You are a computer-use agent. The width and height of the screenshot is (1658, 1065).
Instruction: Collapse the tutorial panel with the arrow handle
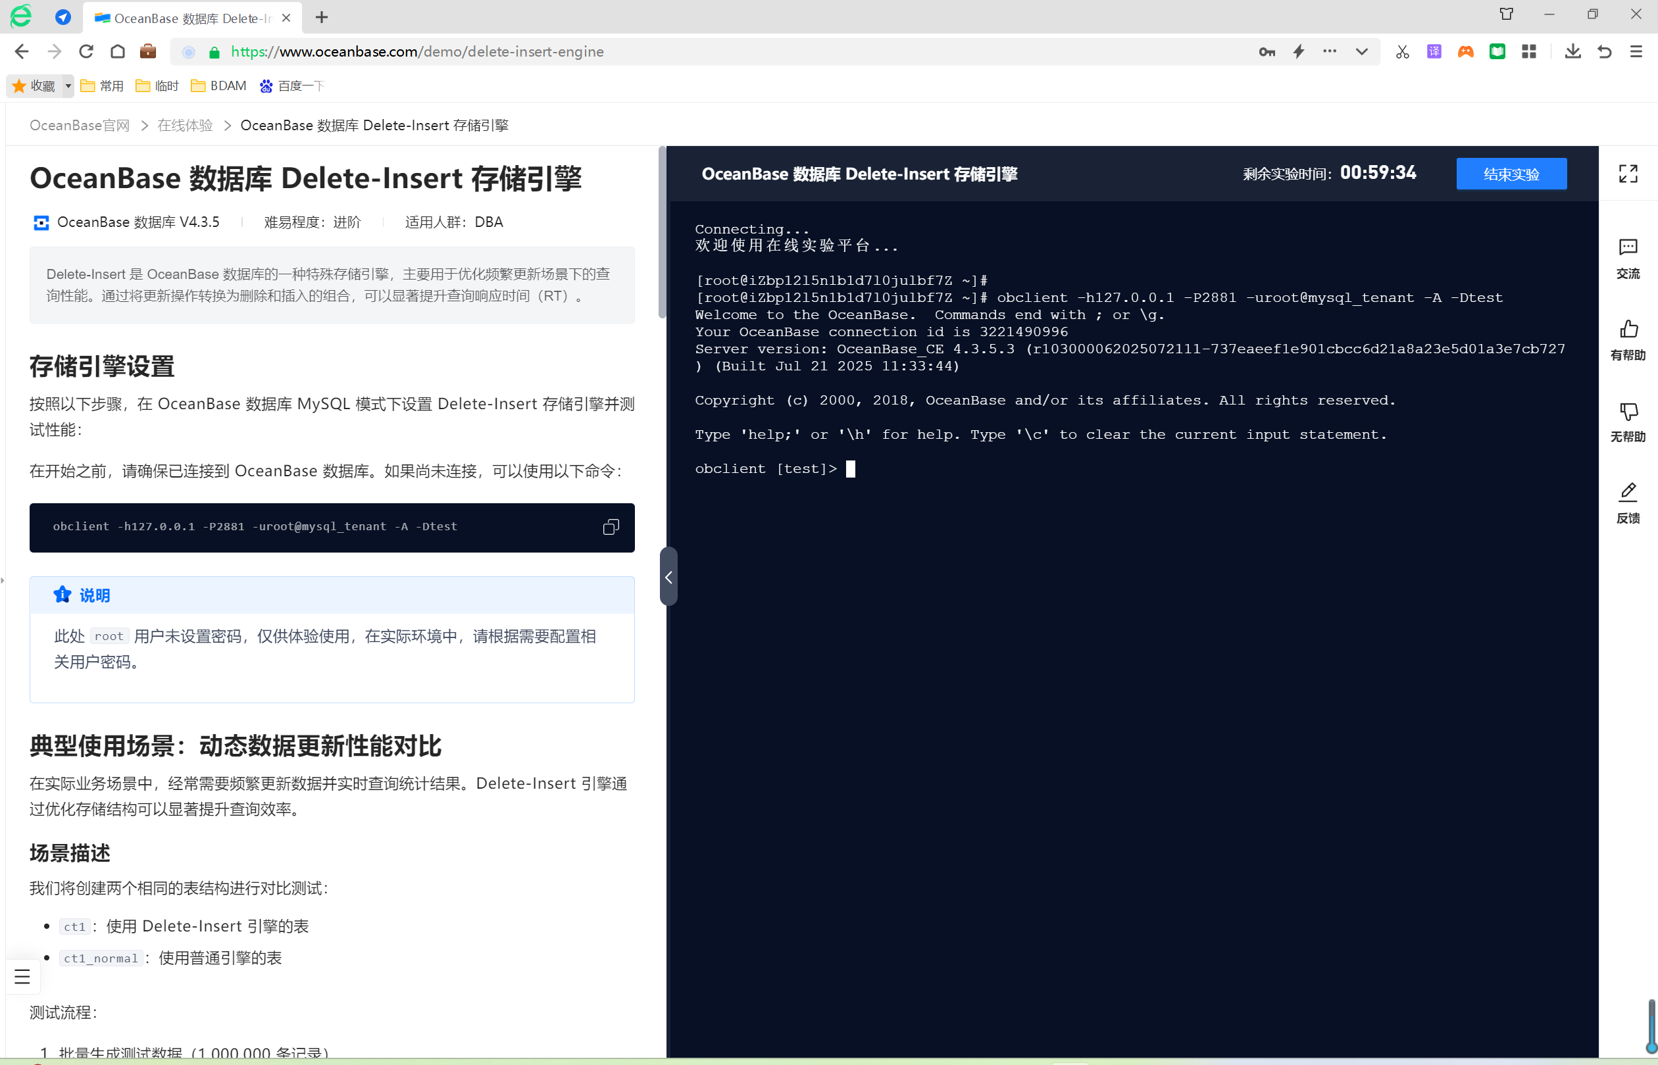668,577
